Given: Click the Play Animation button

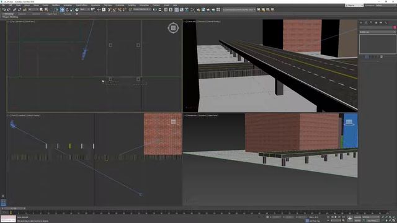Looking at the screenshot, I should [336, 217].
